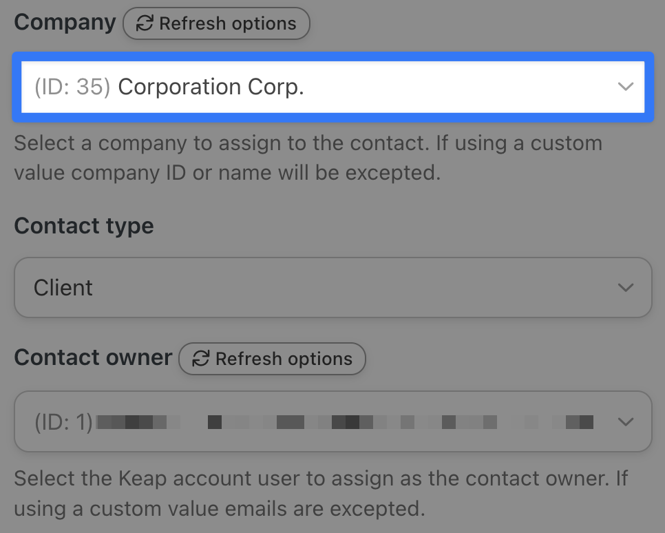
Task: Click the (ID: 1) prefix in Contact owner
Action: click(63, 422)
